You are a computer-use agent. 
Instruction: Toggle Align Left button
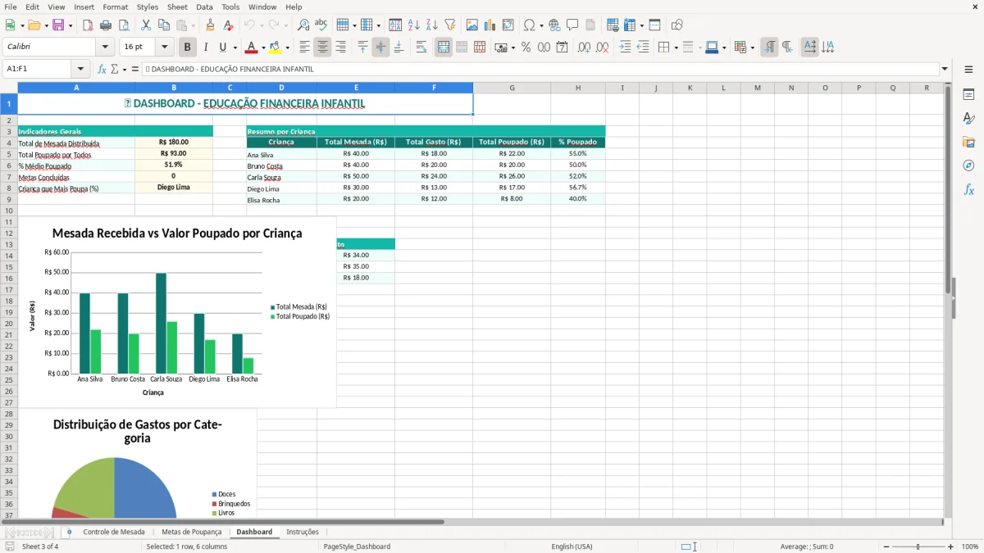[x=304, y=48]
